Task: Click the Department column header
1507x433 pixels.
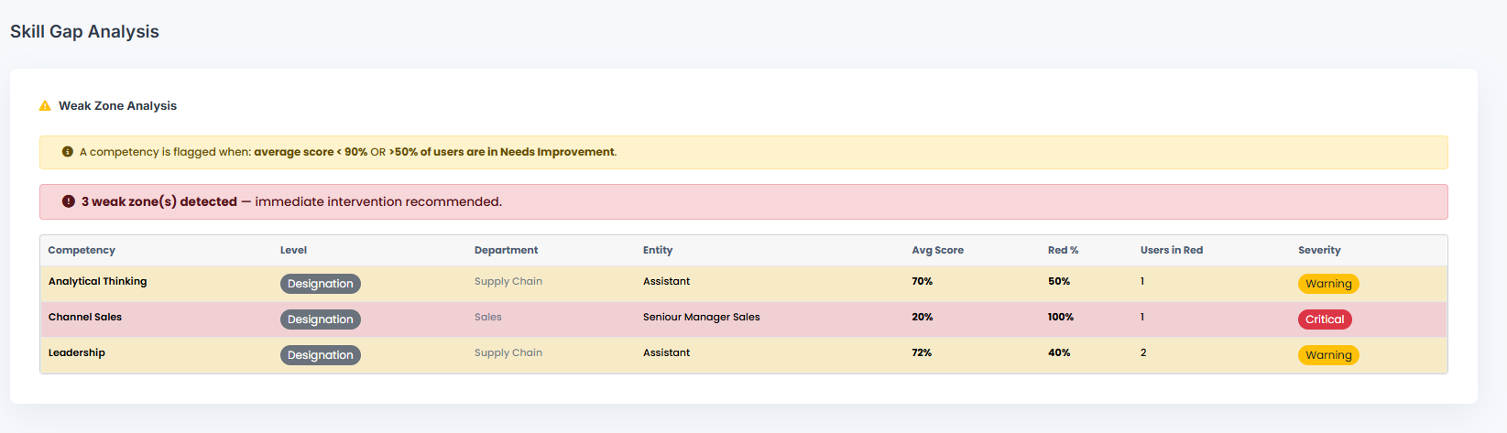Action: point(506,250)
